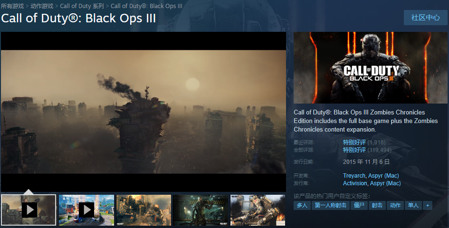Screen dimensions: 449x228
Task: Select the 多人 tag
Action: pyautogui.click(x=302, y=205)
